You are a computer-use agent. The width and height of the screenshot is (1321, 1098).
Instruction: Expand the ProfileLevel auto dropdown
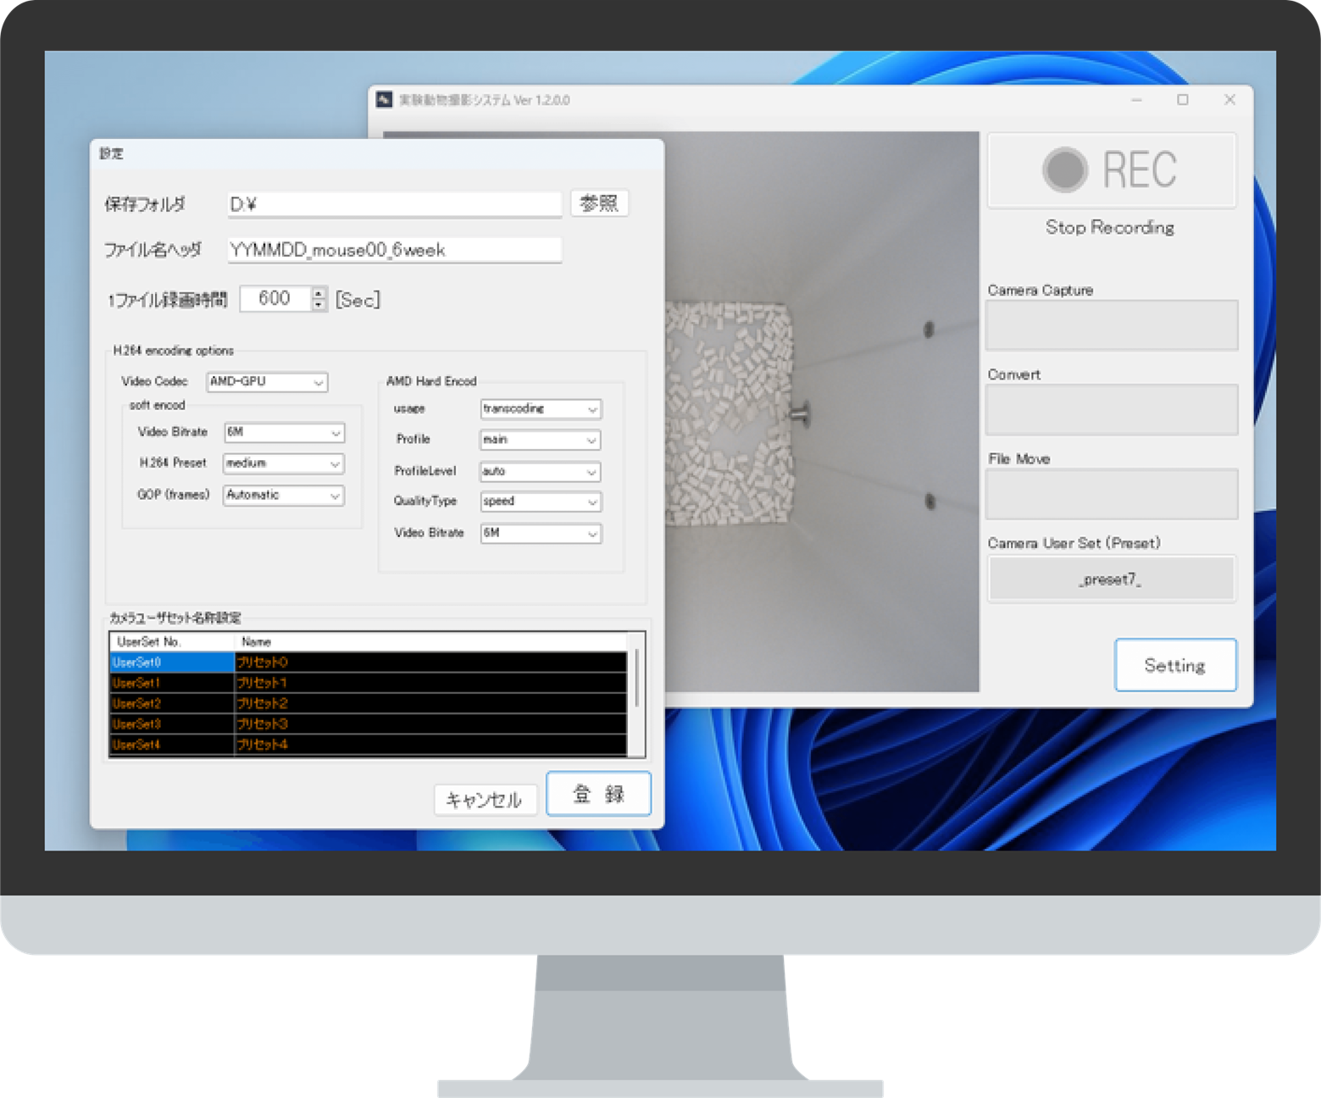541,471
